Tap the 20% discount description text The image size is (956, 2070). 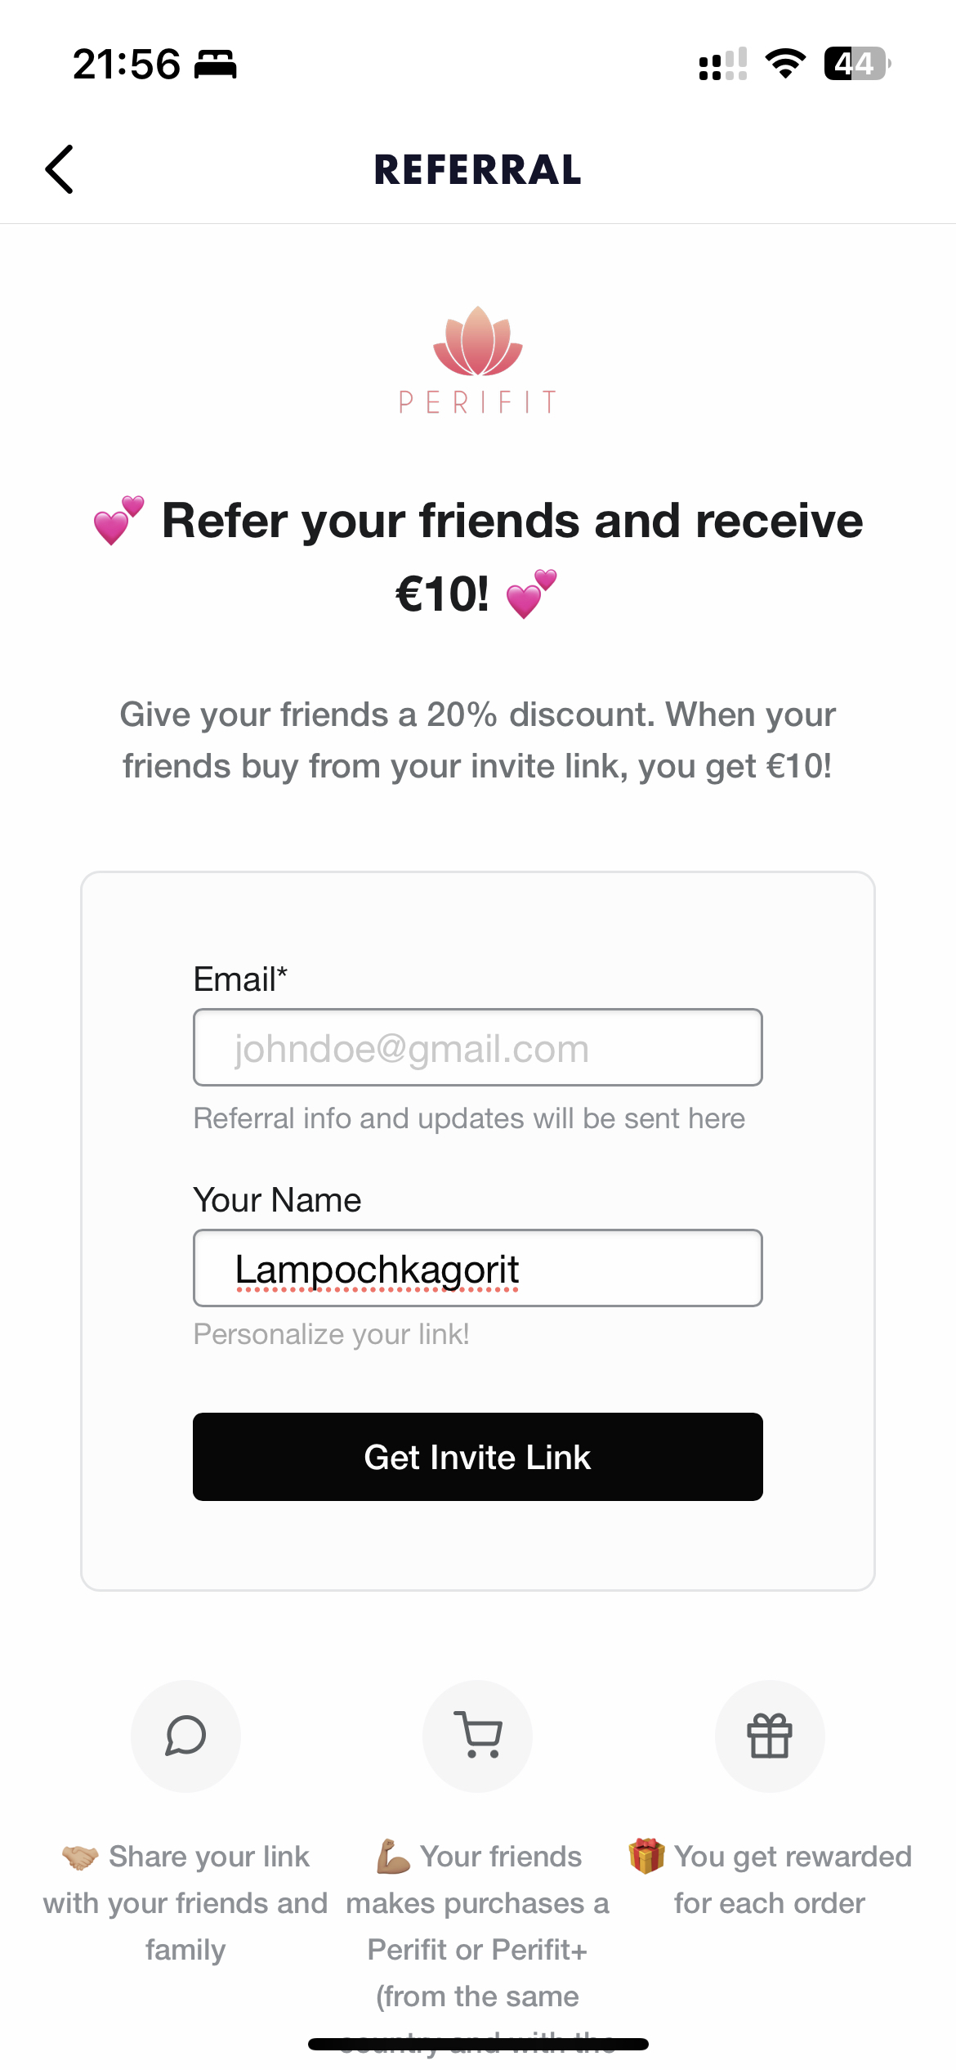tap(477, 740)
